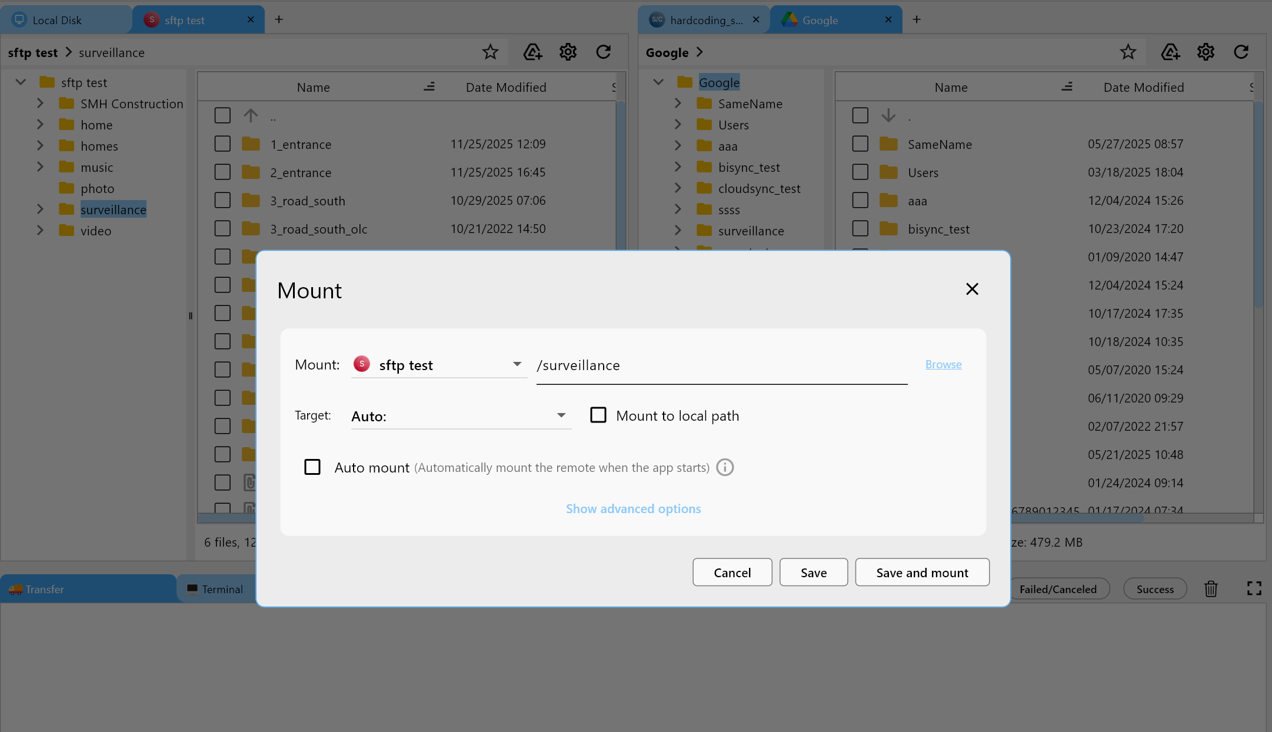Click the info icon next to Auto mount
The height and width of the screenshot is (732, 1272).
click(725, 467)
